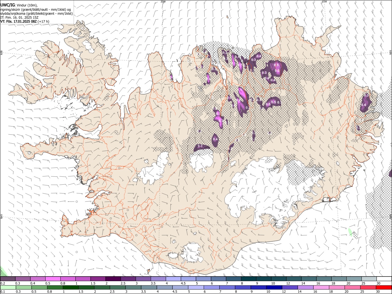Click the bold UWC/IG title text
This screenshot has height=294, width=392.
coord(7,5)
